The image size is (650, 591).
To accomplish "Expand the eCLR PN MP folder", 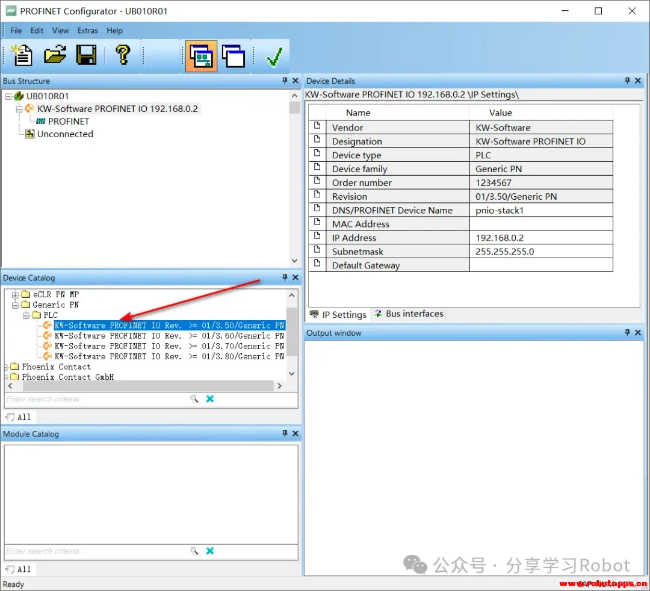I will (x=15, y=295).
